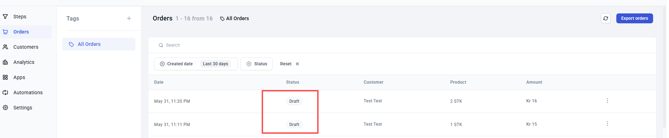Click the X icon next to Reset

click(x=297, y=64)
